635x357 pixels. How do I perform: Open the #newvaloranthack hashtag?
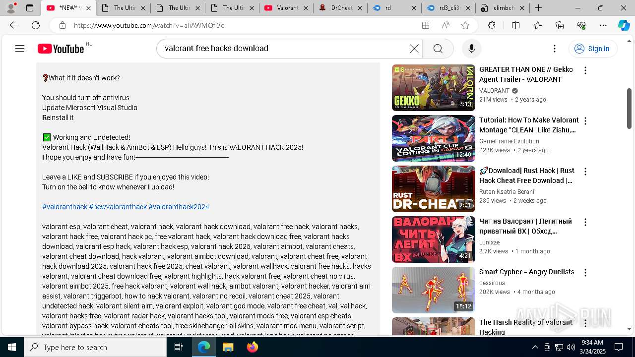click(x=118, y=207)
